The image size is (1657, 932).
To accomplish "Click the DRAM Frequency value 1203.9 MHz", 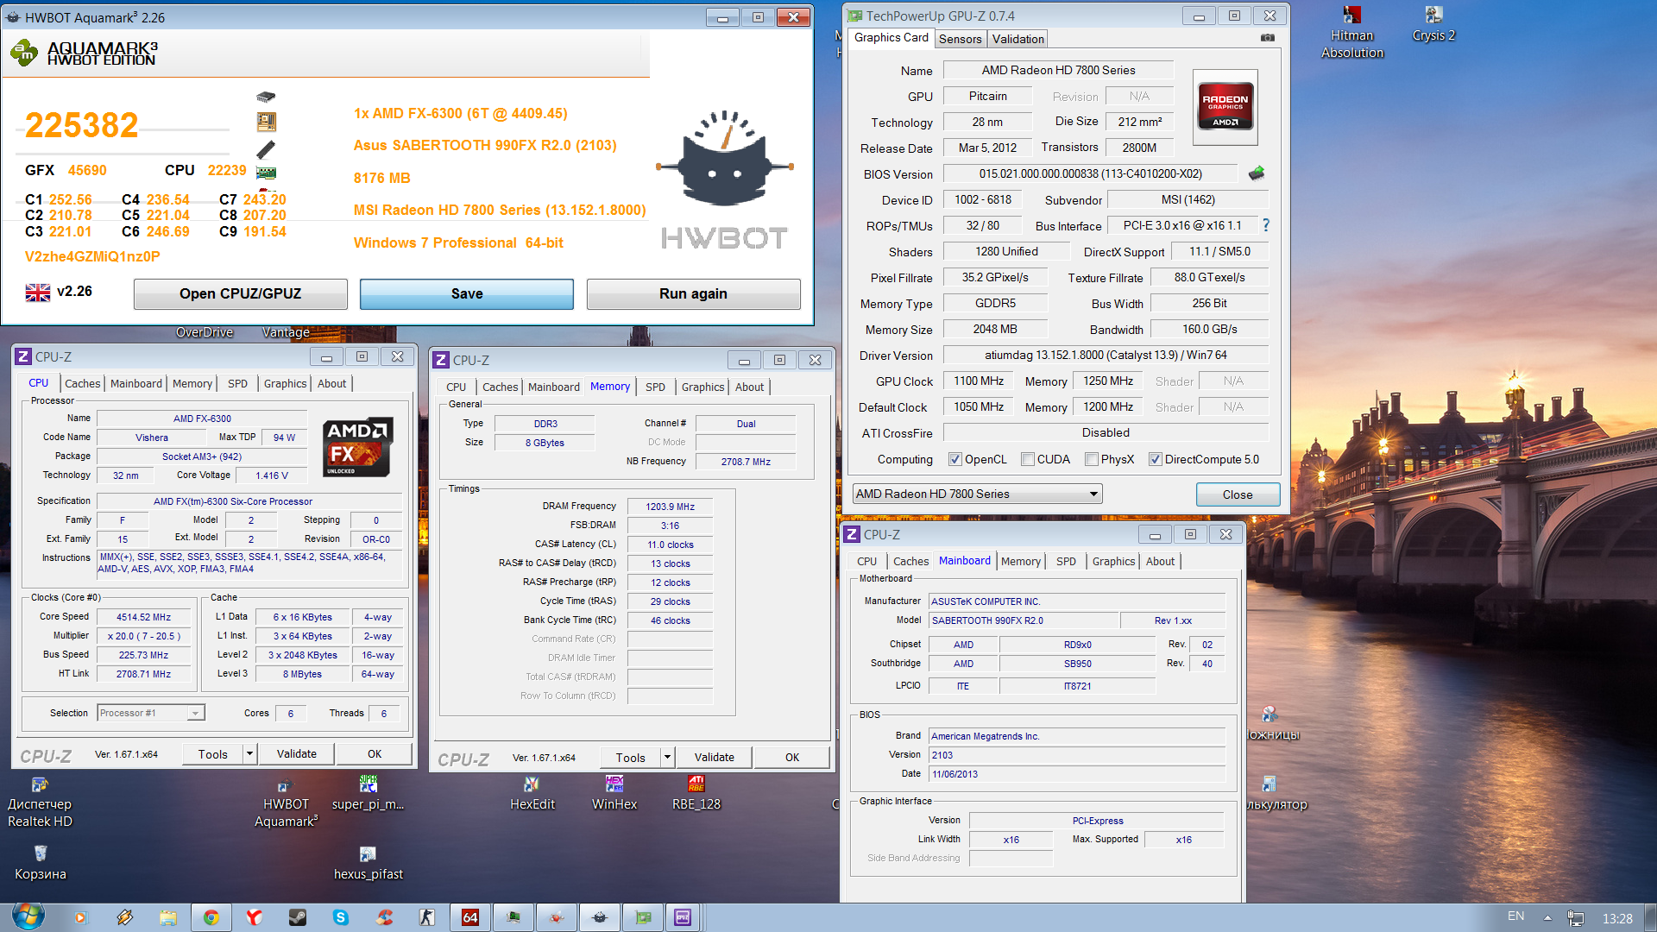I will click(x=670, y=507).
